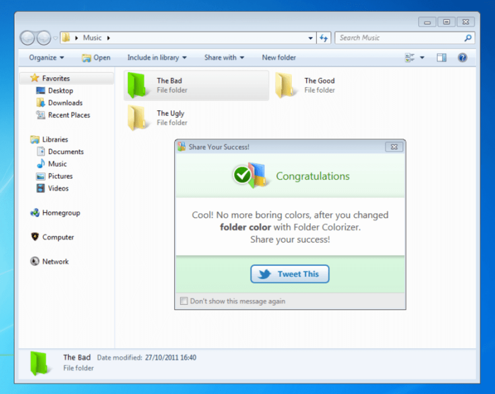Click the Help question mark icon
This screenshot has width=495, height=394.
[462, 57]
